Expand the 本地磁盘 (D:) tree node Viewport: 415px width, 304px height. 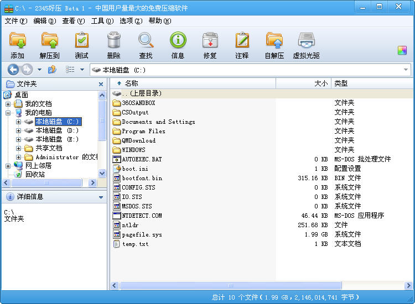tap(18, 131)
